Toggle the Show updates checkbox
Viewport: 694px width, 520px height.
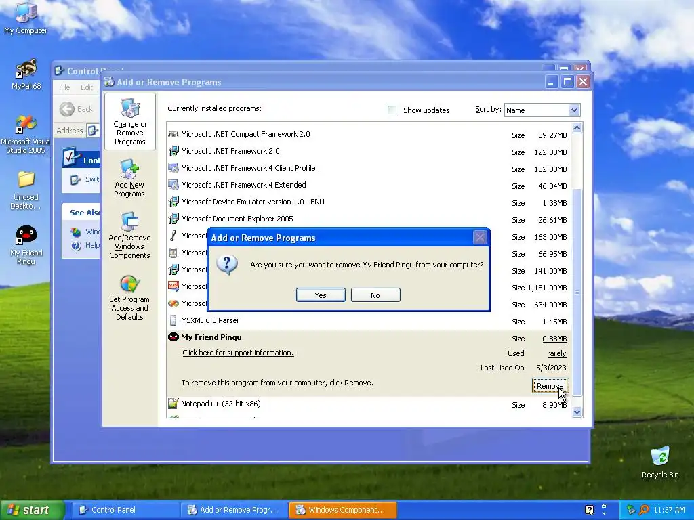point(392,110)
